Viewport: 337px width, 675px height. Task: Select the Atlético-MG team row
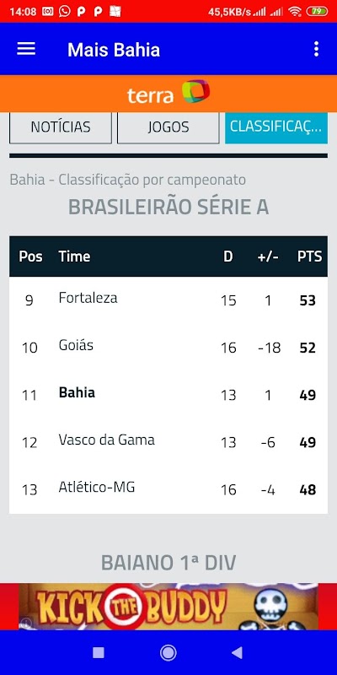168,489
